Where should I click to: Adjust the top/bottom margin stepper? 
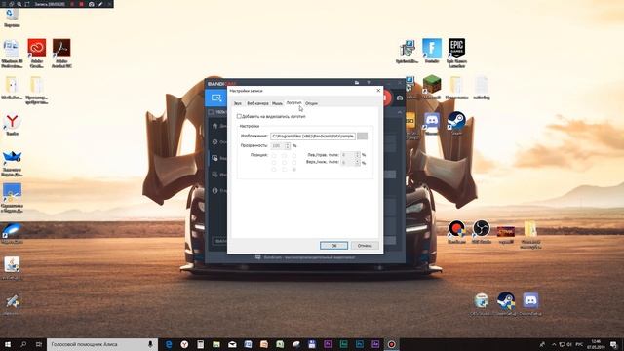click(x=358, y=163)
